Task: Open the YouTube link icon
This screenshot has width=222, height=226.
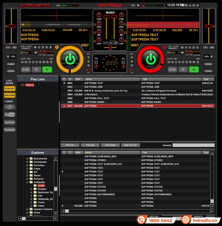Action: [x=10, y=114]
